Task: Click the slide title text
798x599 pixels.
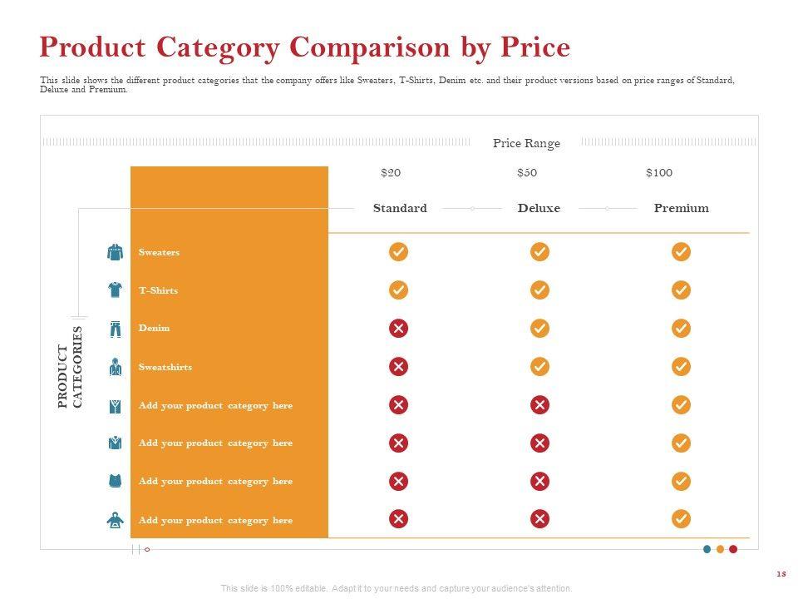Action: coord(305,47)
